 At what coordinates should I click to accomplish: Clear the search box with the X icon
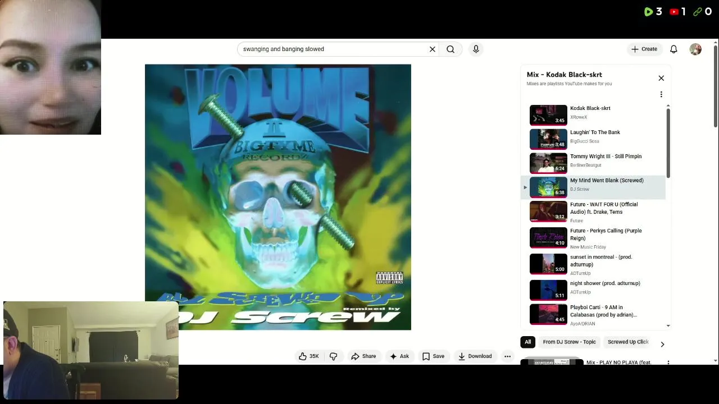(x=433, y=49)
